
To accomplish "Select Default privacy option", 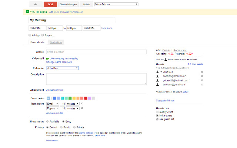I will [47, 127].
